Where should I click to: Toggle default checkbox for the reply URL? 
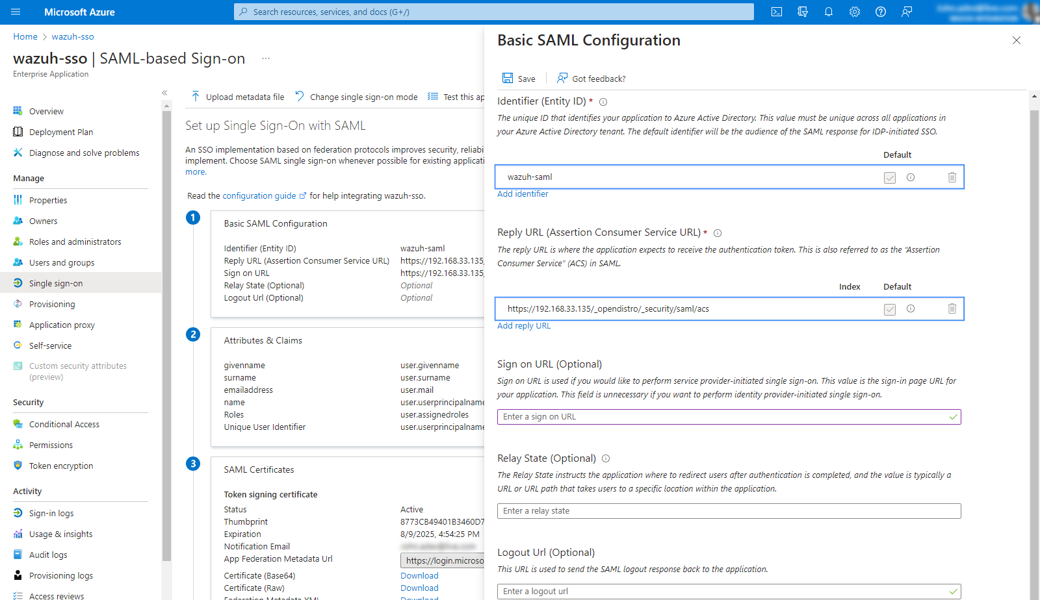(x=890, y=309)
